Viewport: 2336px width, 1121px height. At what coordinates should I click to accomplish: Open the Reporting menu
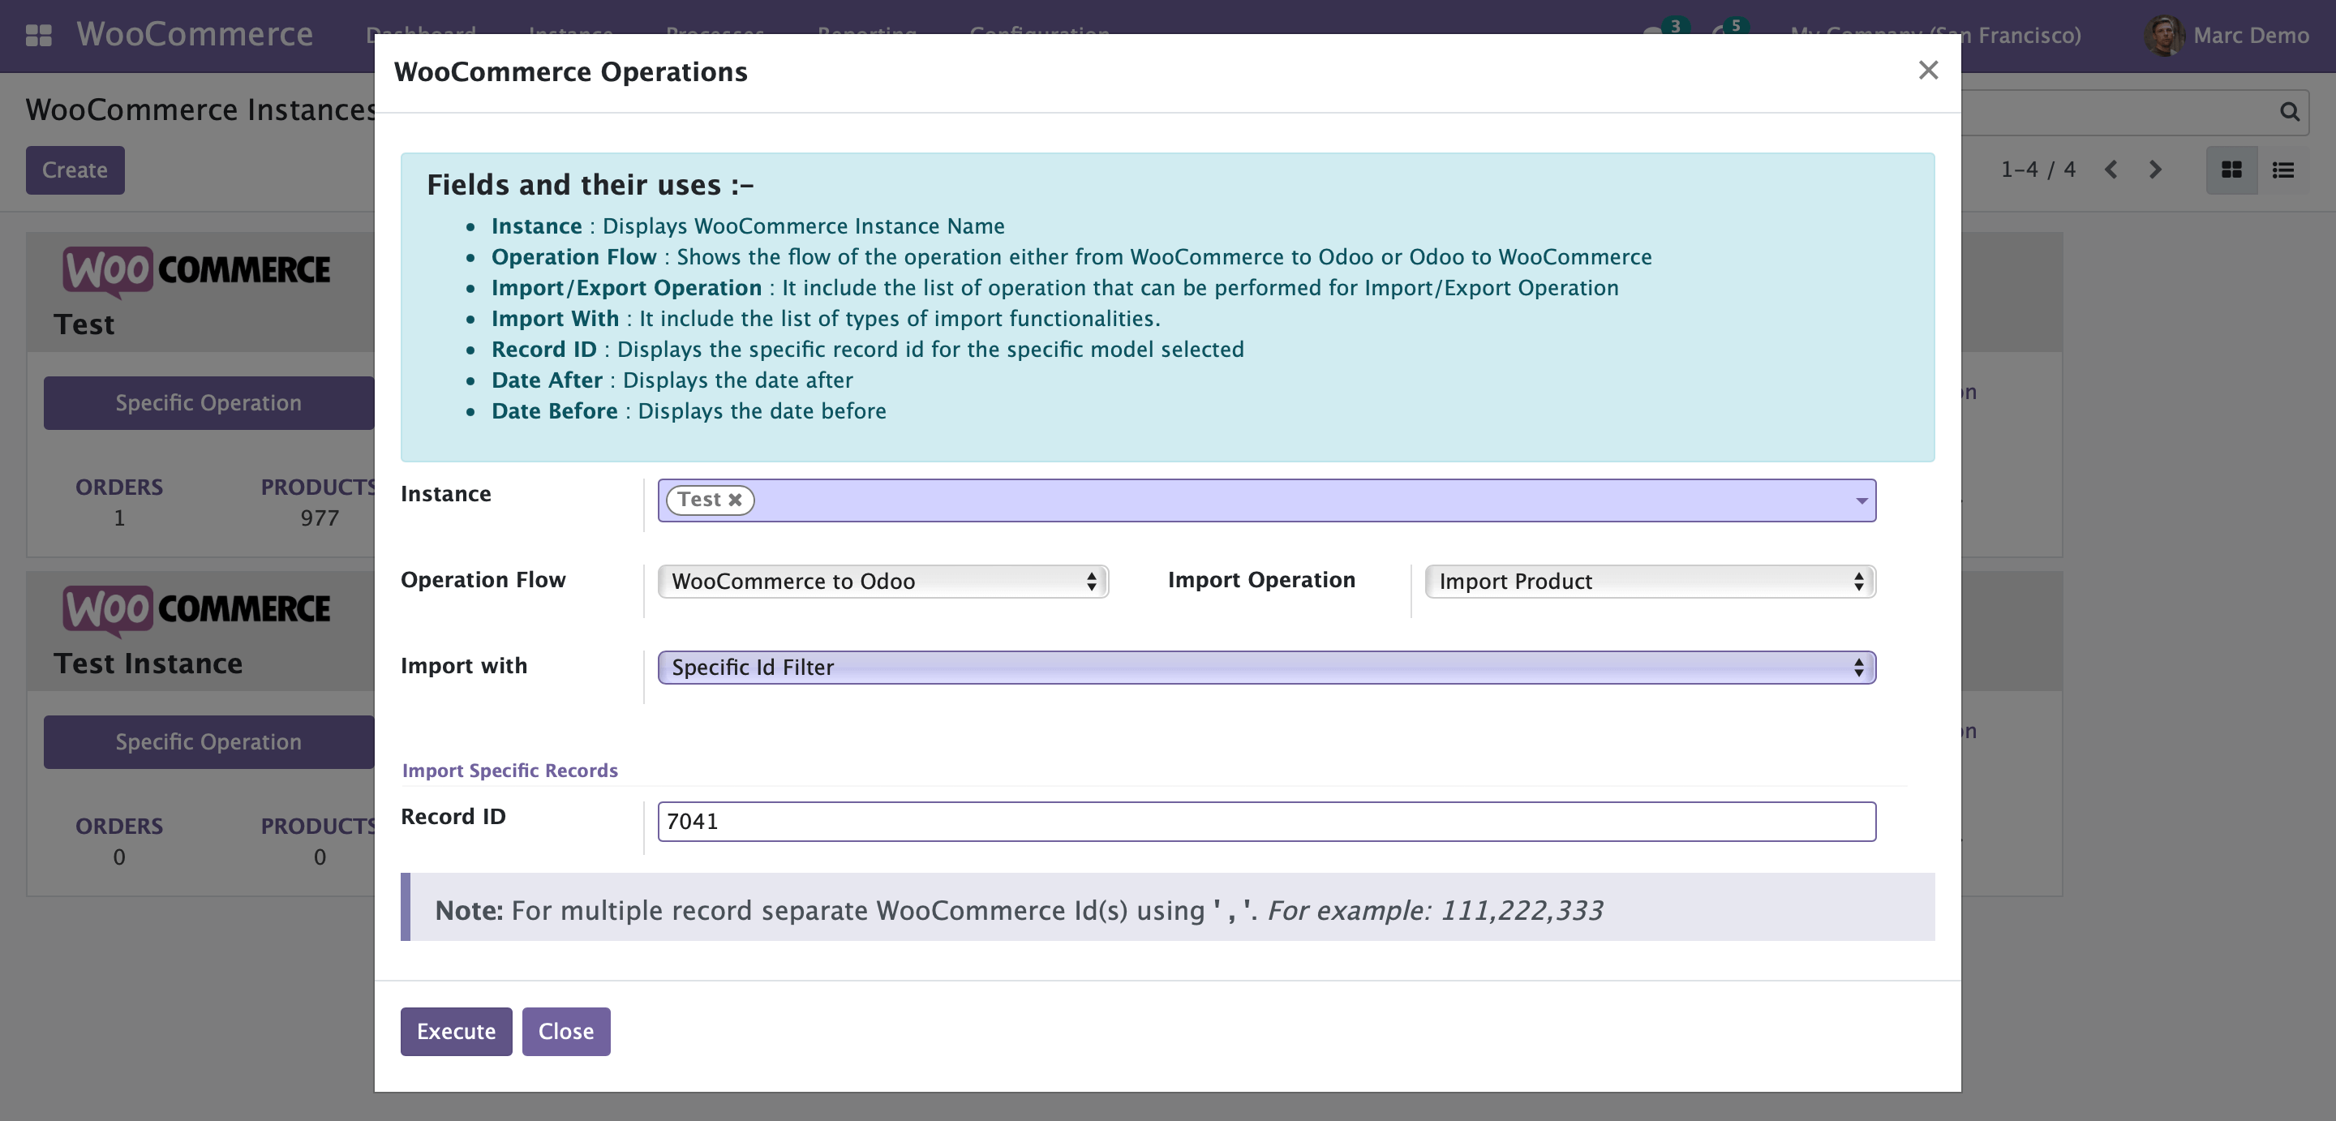pos(866,34)
